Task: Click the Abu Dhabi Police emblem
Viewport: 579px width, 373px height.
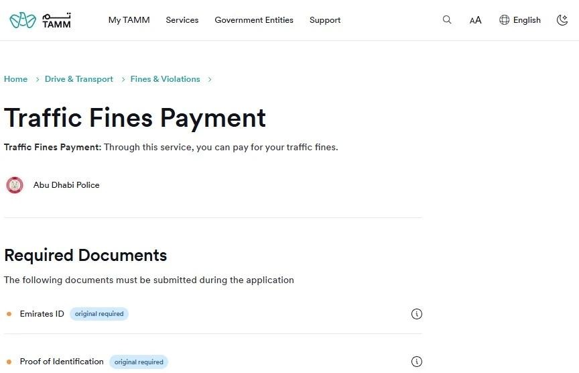Action: coord(15,185)
